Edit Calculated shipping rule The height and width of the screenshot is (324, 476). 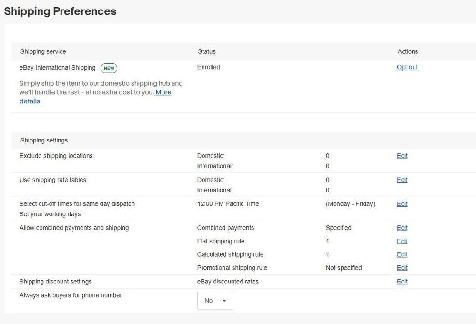coord(402,254)
